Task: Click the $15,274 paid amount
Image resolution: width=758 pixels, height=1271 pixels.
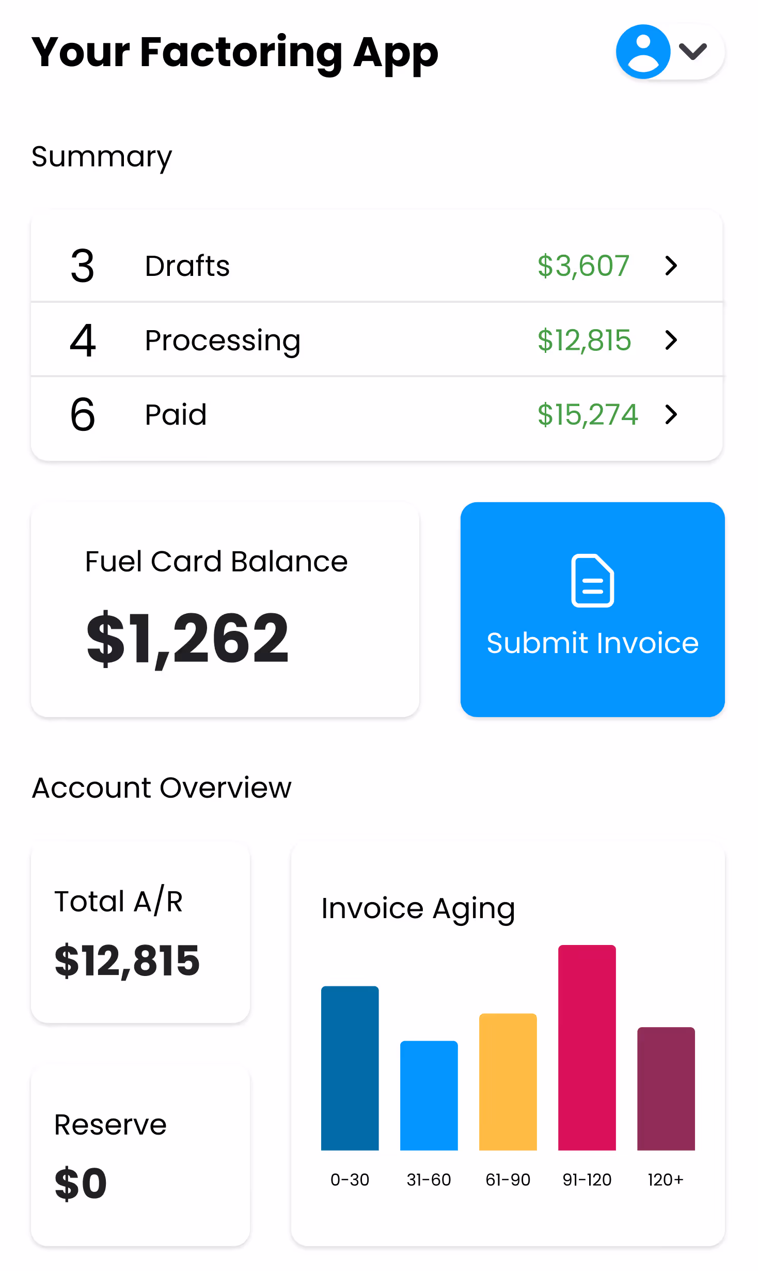Action: tap(587, 415)
